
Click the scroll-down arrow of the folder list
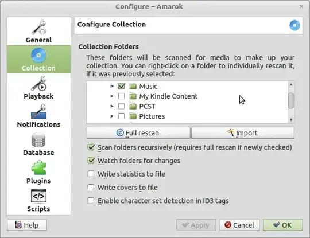pyautogui.click(x=291, y=120)
